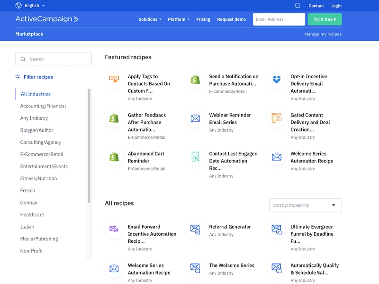Open Manage my recipes
Image resolution: width=379 pixels, height=284 pixels.
pos(323,34)
